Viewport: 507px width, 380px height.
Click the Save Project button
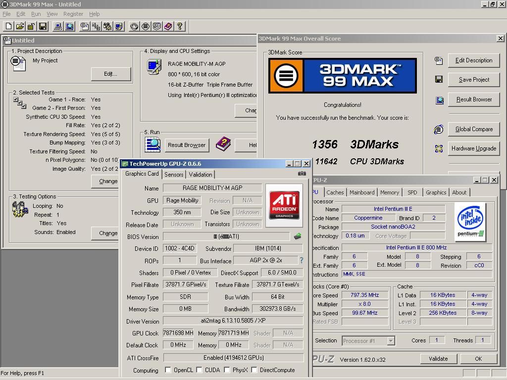coord(474,80)
